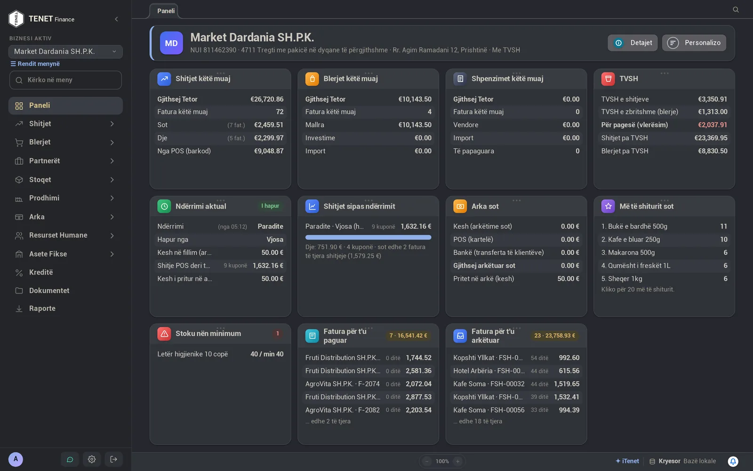Open iTenet assistant link
Viewport: 753px width, 471px height.
click(x=627, y=461)
